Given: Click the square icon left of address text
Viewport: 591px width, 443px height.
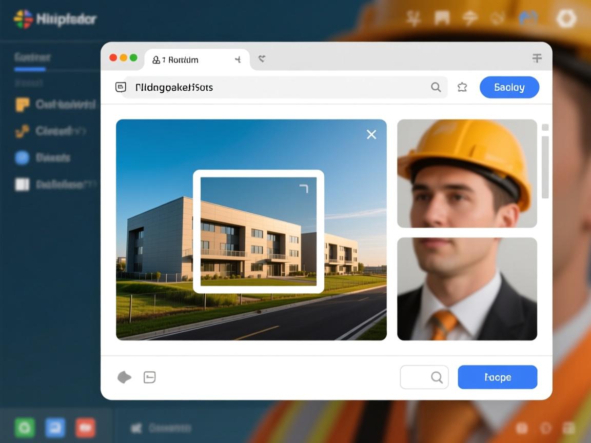Looking at the screenshot, I should 121,87.
